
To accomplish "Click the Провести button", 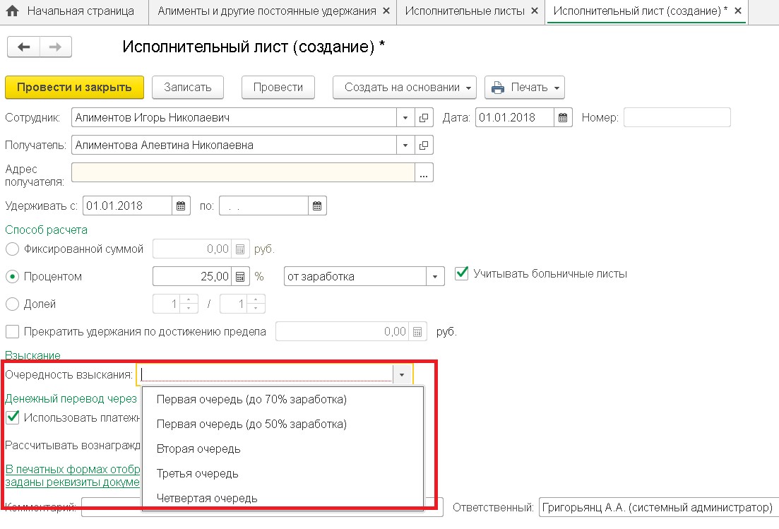I will point(278,88).
